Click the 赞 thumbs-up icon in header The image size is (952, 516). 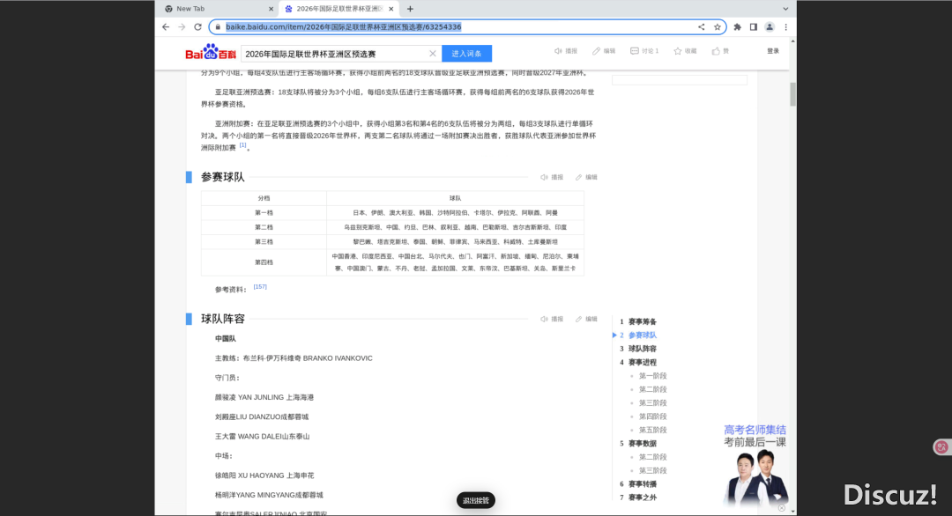(x=716, y=51)
